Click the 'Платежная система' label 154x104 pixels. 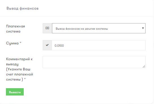coord(16,29)
